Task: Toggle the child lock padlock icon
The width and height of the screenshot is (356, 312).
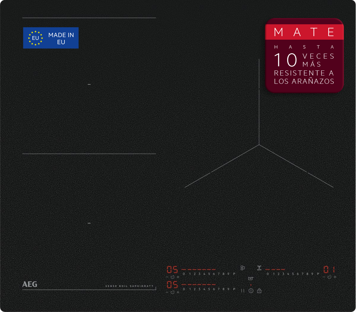Action: pos(259,291)
